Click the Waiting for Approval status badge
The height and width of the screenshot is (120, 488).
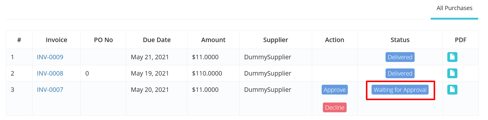[400, 90]
